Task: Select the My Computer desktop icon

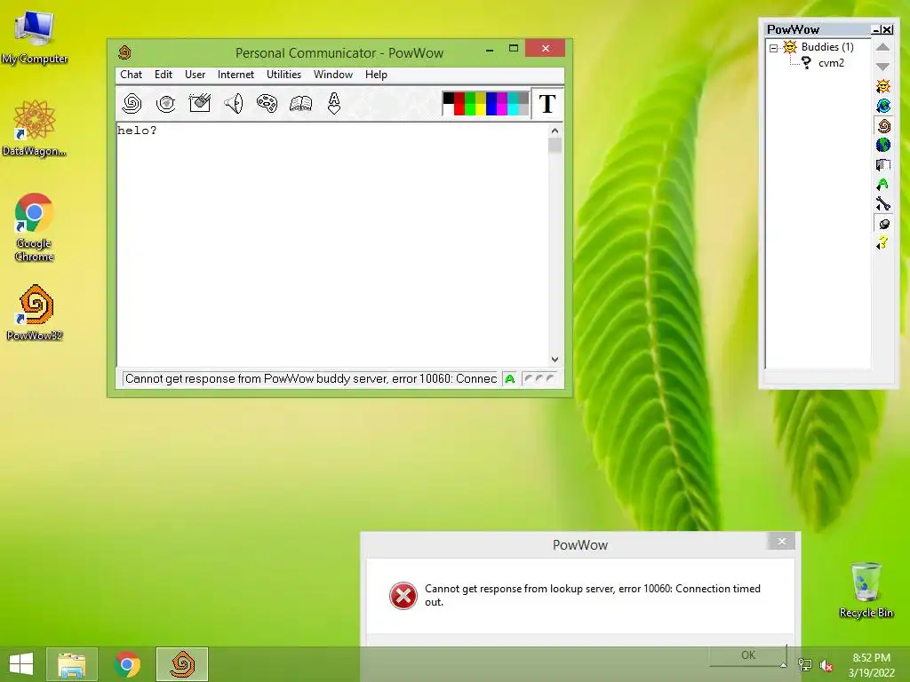Action: point(35,37)
